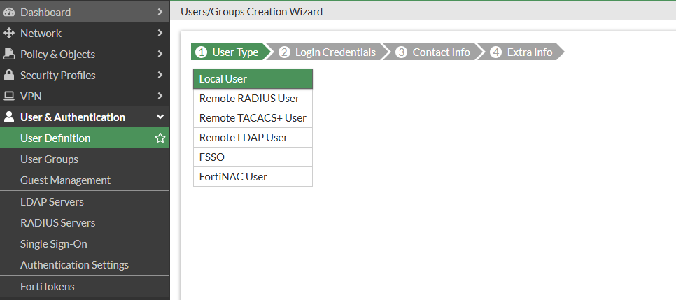The image size is (676, 300).
Task: Click the Security Profiles padlock icon
Action: [8, 75]
